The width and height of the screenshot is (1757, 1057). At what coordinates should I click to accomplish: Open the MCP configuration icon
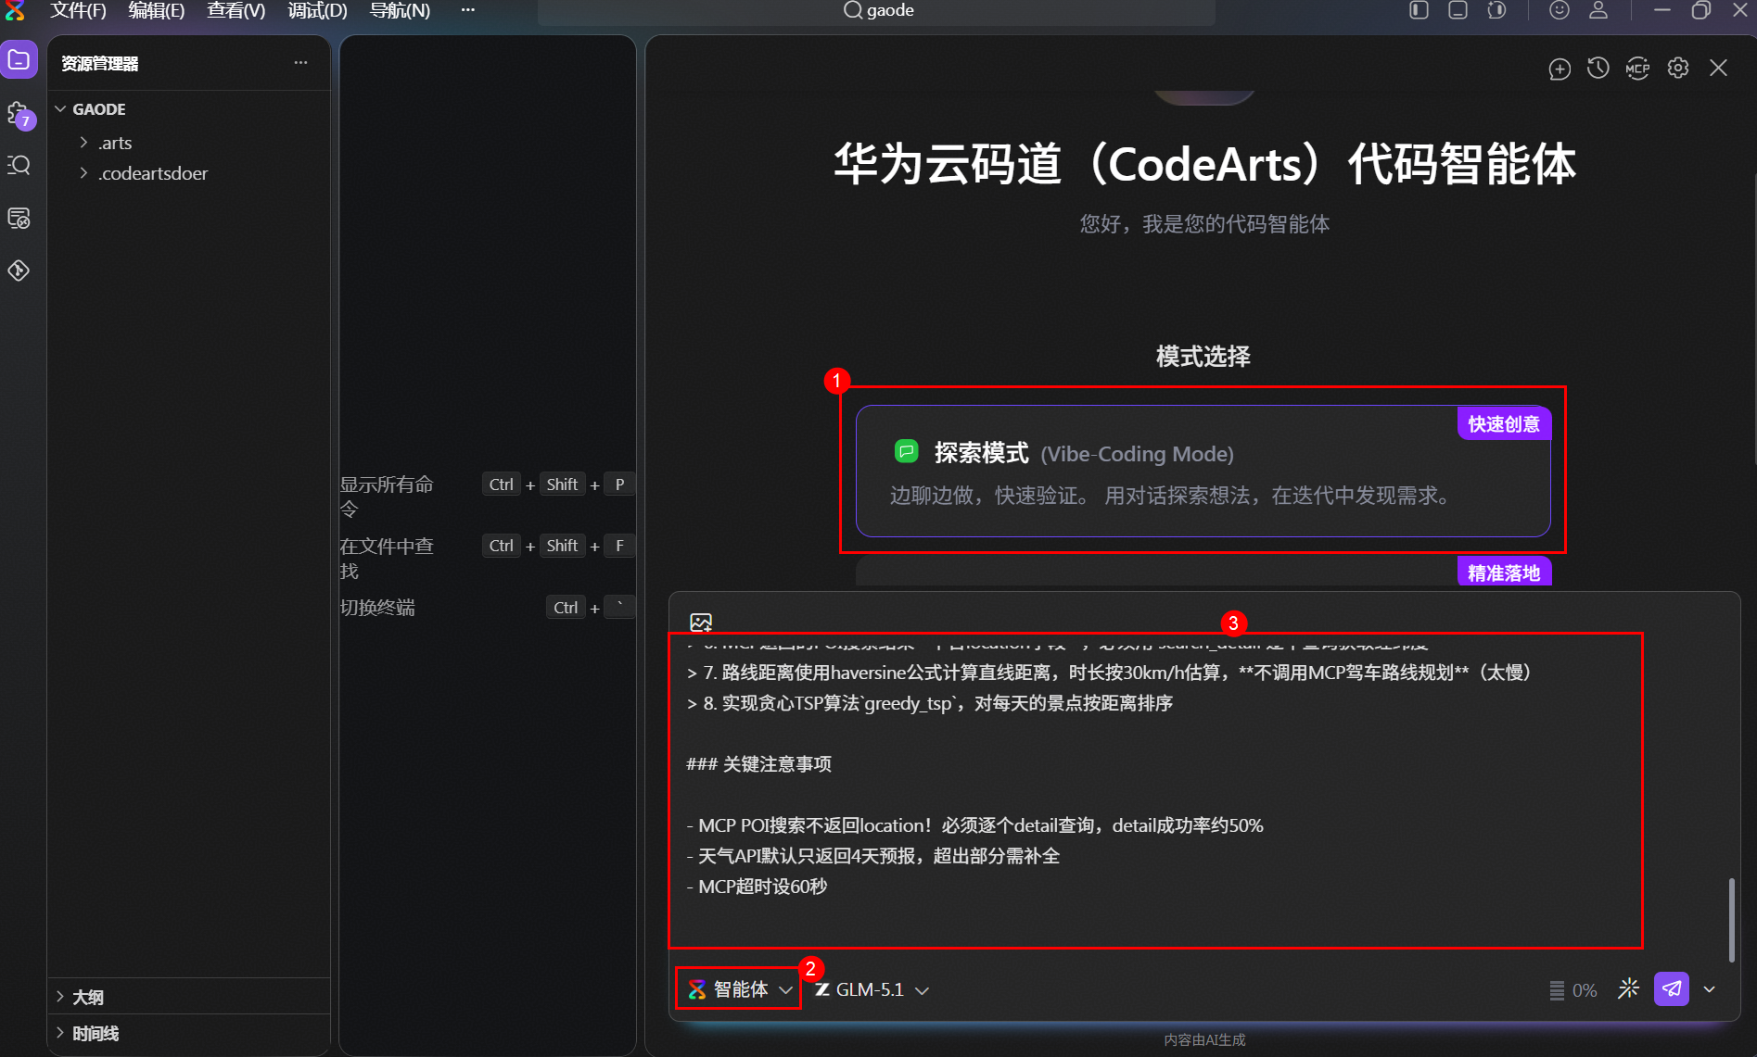1638,69
